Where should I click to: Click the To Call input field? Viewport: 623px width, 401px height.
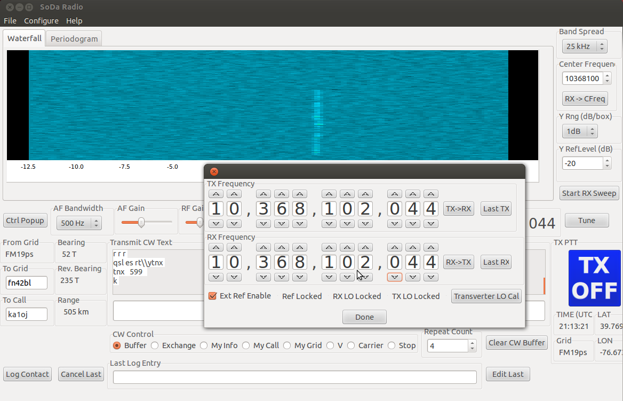click(x=27, y=314)
